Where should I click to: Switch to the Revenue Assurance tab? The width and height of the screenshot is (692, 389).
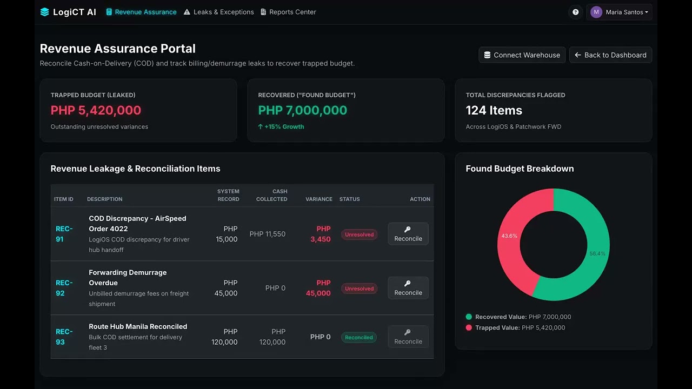coord(141,12)
